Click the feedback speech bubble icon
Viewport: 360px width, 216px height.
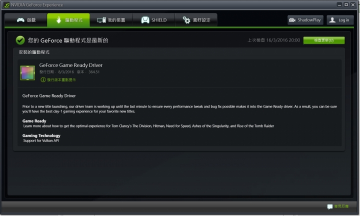(x=330, y=206)
